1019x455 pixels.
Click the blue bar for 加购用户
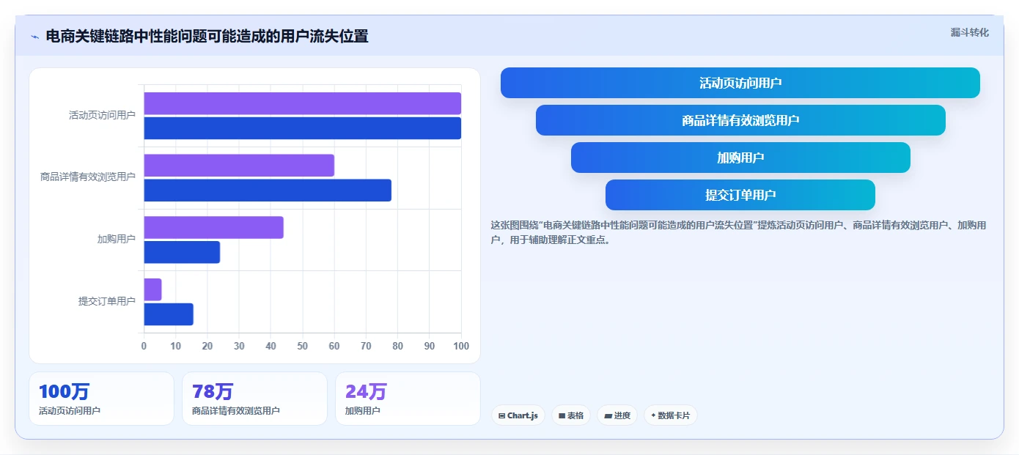[x=182, y=252]
